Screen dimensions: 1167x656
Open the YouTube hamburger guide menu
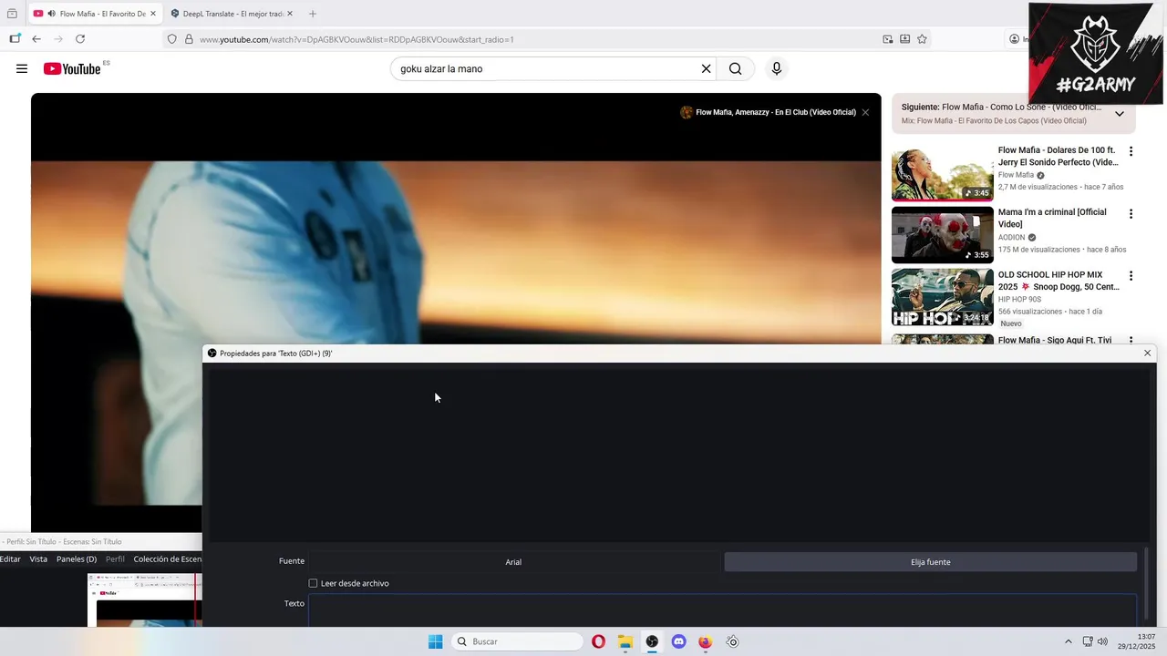(x=22, y=68)
